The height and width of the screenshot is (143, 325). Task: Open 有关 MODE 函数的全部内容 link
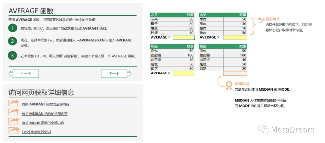click(x=43, y=123)
